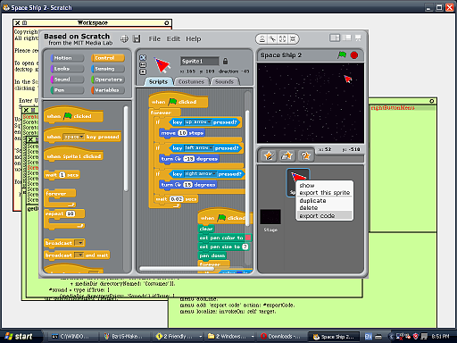Click the Sprite1 name field

point(200,61)
